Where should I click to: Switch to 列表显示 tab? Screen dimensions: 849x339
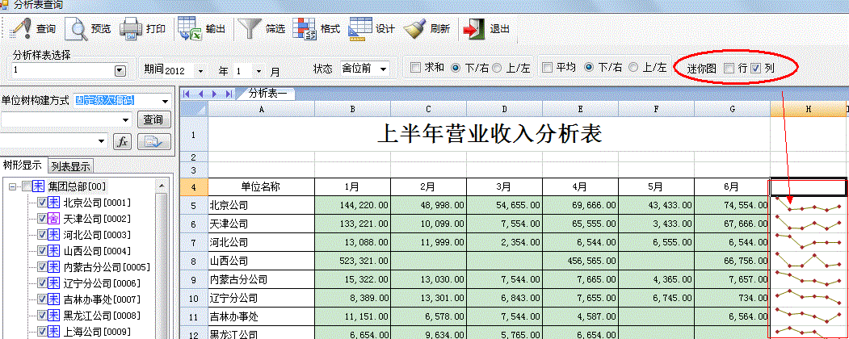click(70, 166)
